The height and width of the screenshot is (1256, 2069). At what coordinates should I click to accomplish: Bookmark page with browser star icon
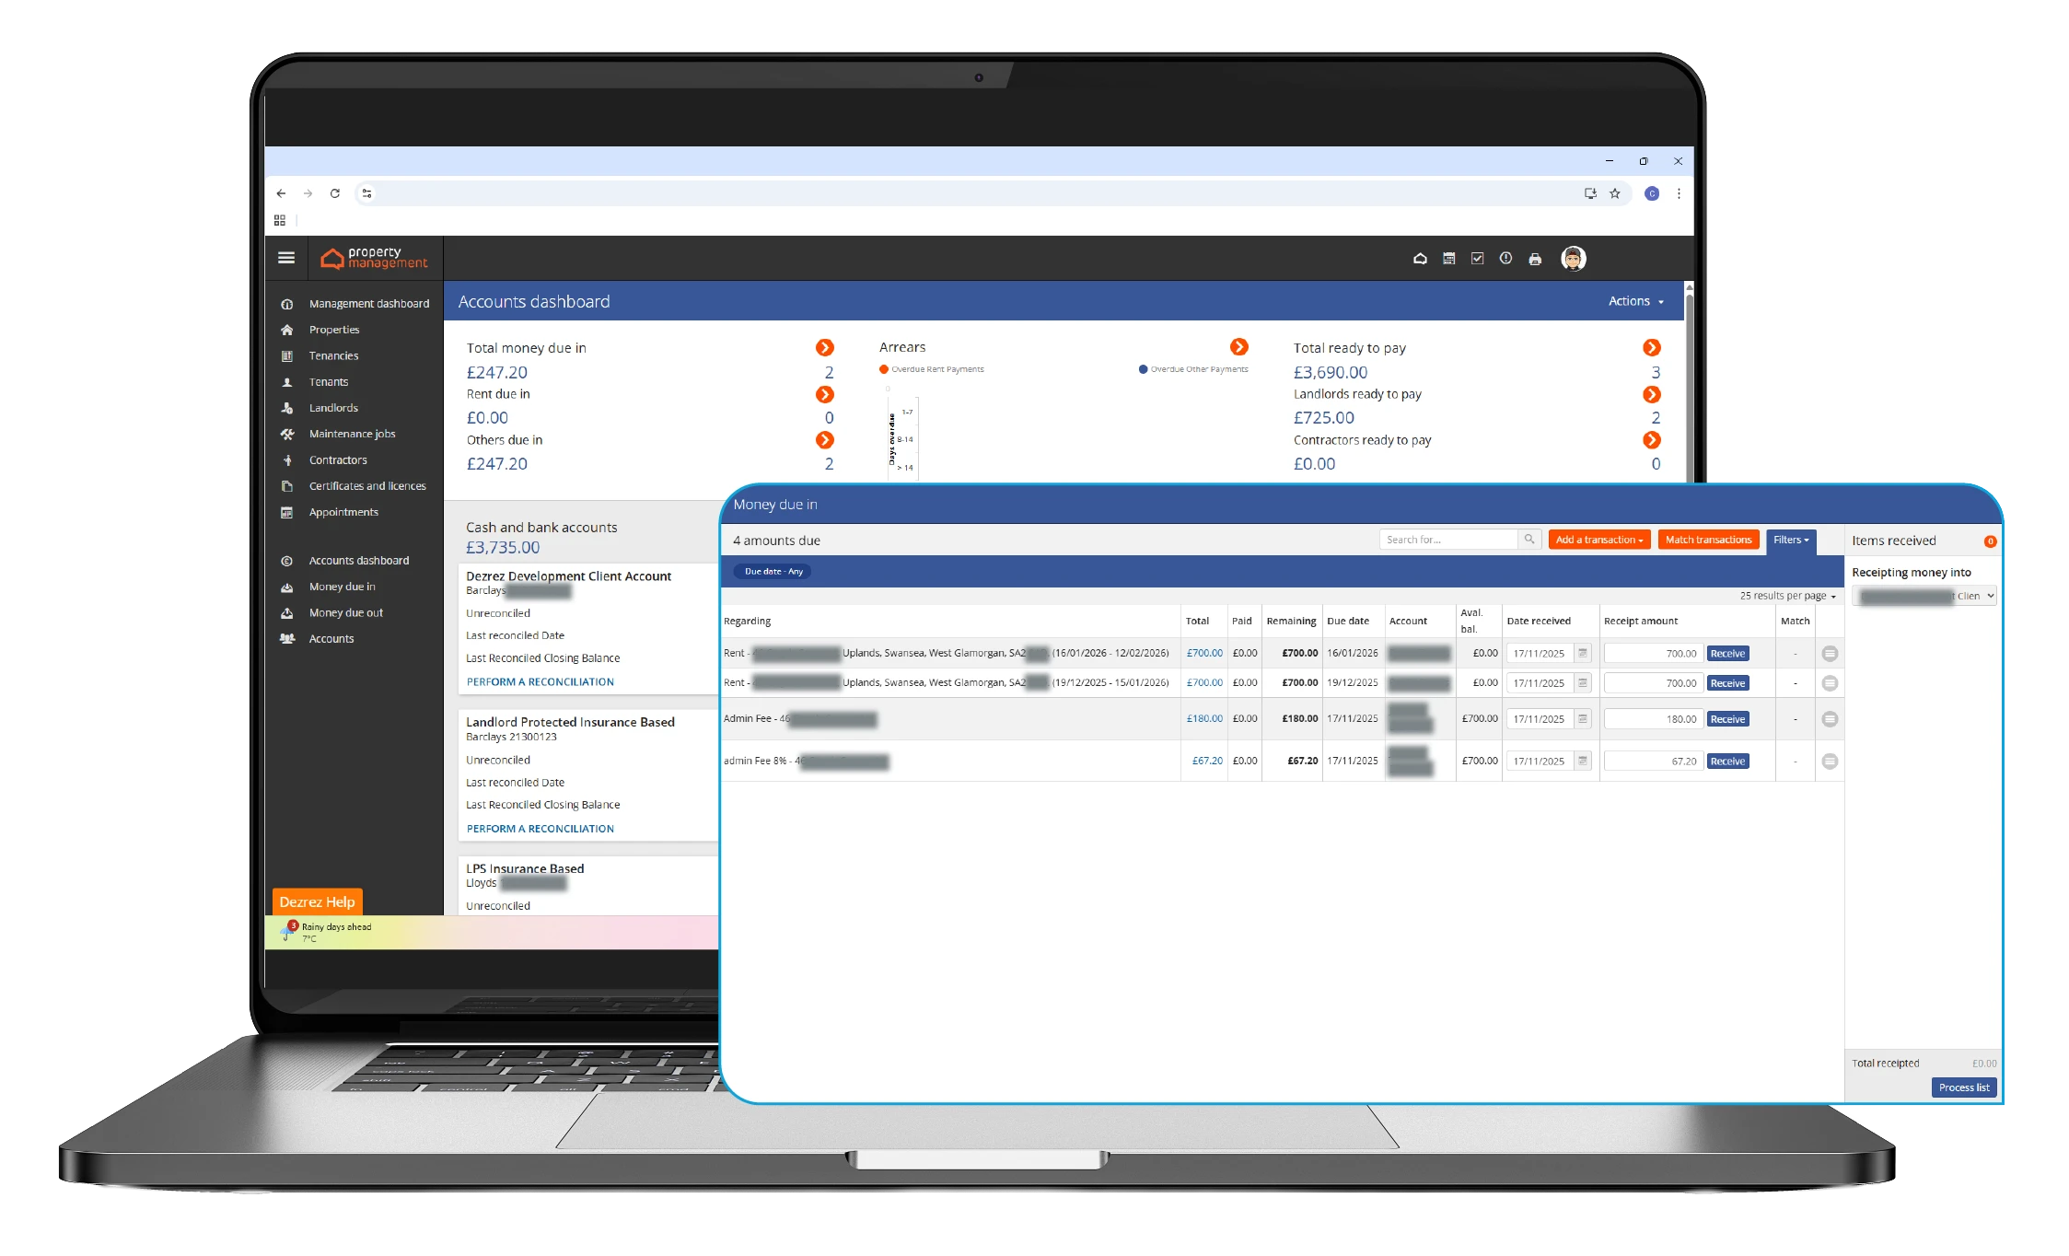click(1614, 193)
